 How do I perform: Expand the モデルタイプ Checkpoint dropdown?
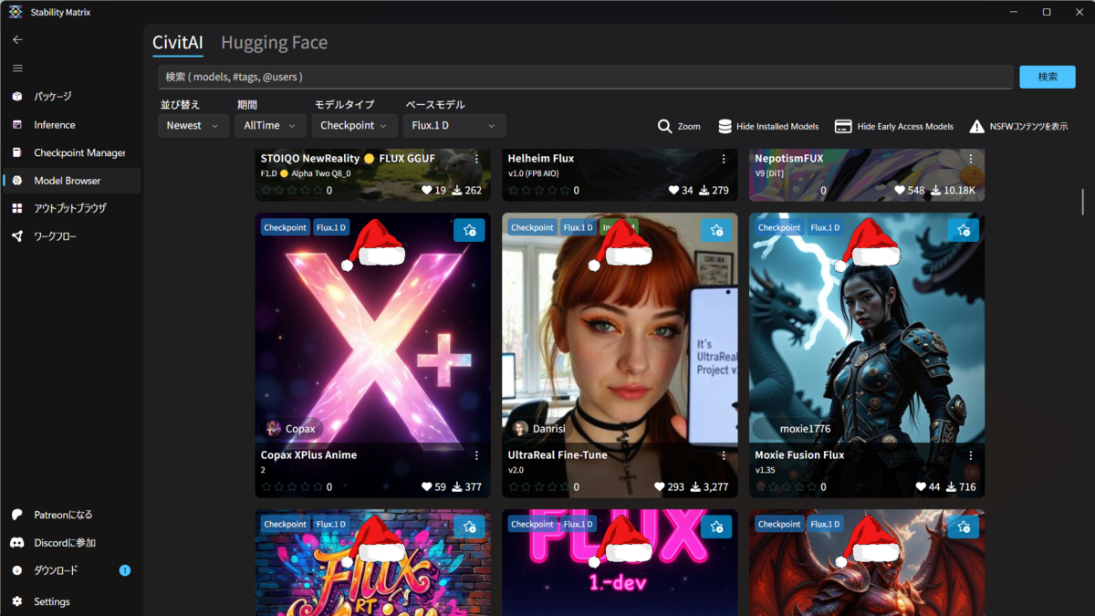[354, 126]
